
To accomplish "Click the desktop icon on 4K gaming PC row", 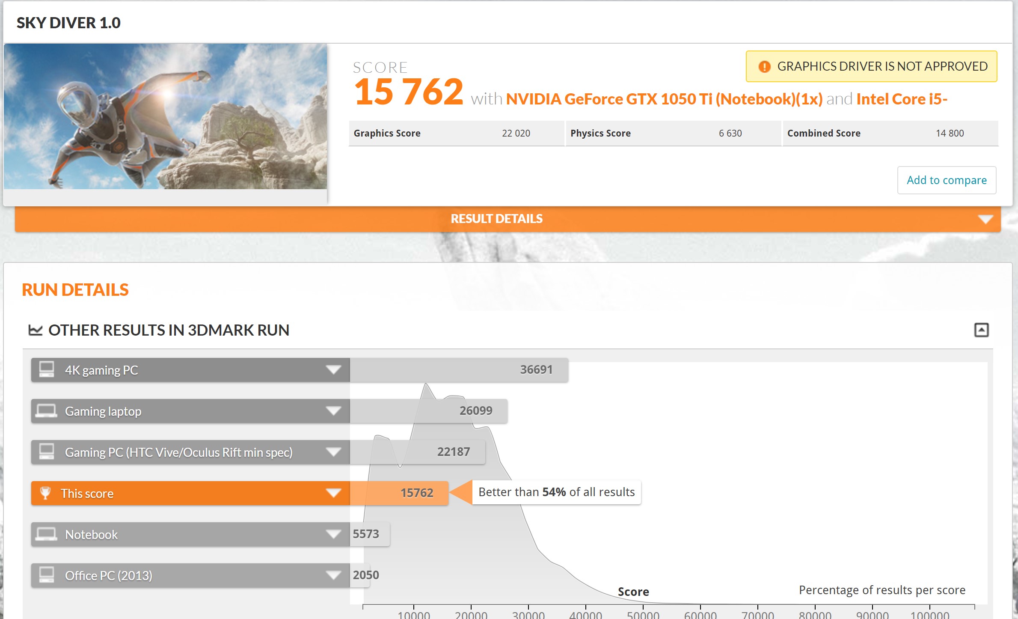I will [x=47, y=369].
